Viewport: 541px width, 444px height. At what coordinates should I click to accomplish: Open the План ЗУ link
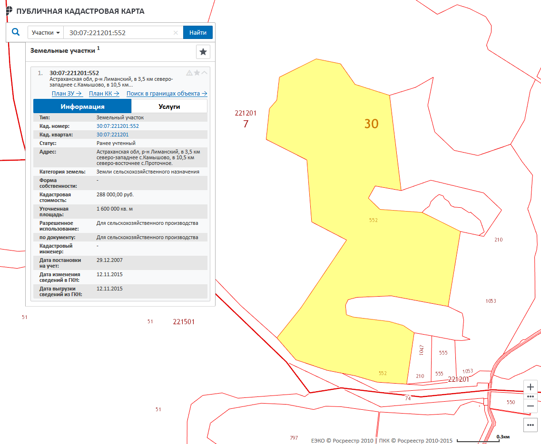(x=67, y=94)
